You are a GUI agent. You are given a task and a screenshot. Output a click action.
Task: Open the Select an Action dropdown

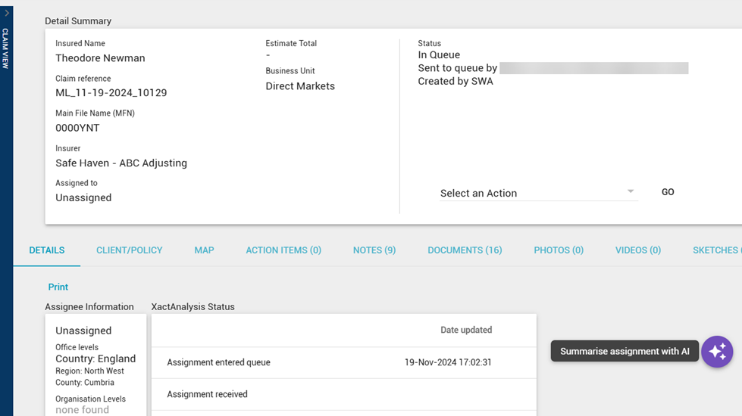point(539,193)
